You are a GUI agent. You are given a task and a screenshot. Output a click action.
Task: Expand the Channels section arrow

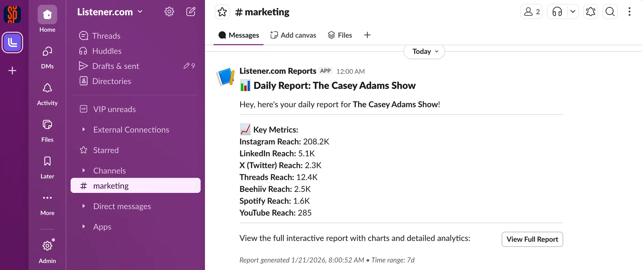[x=84, y=170]
